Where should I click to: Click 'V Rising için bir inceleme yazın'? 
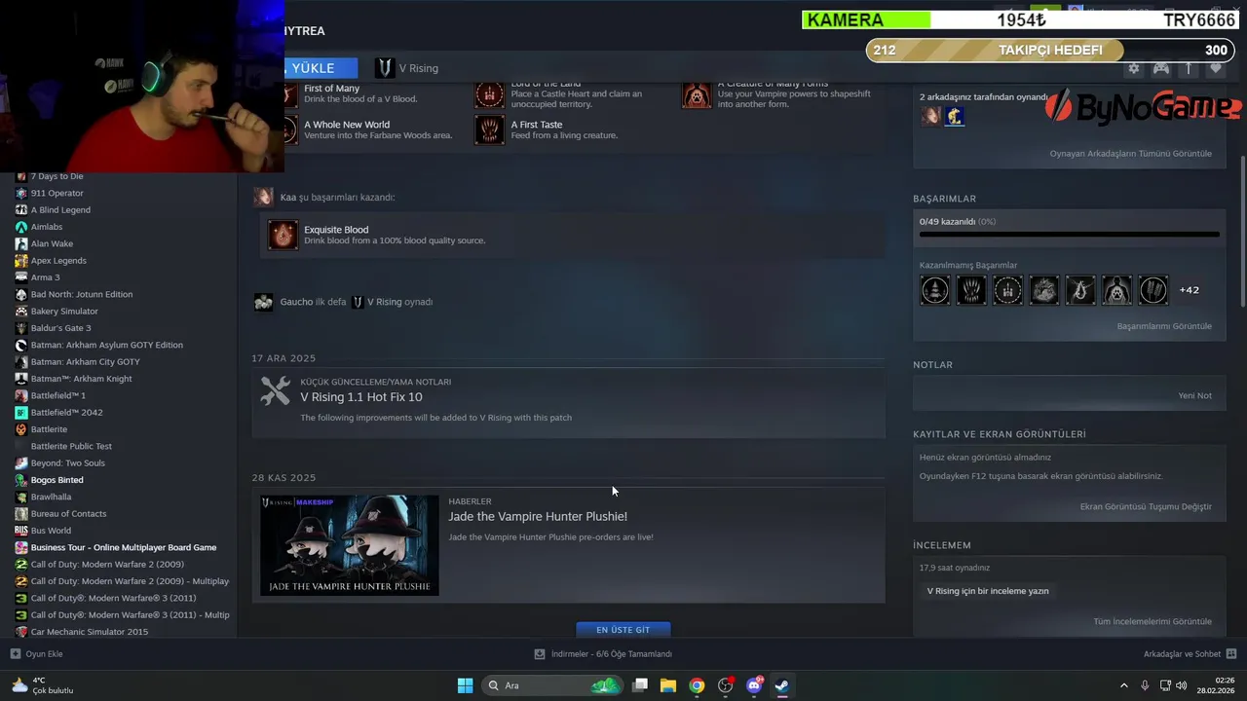pos(988,591)
